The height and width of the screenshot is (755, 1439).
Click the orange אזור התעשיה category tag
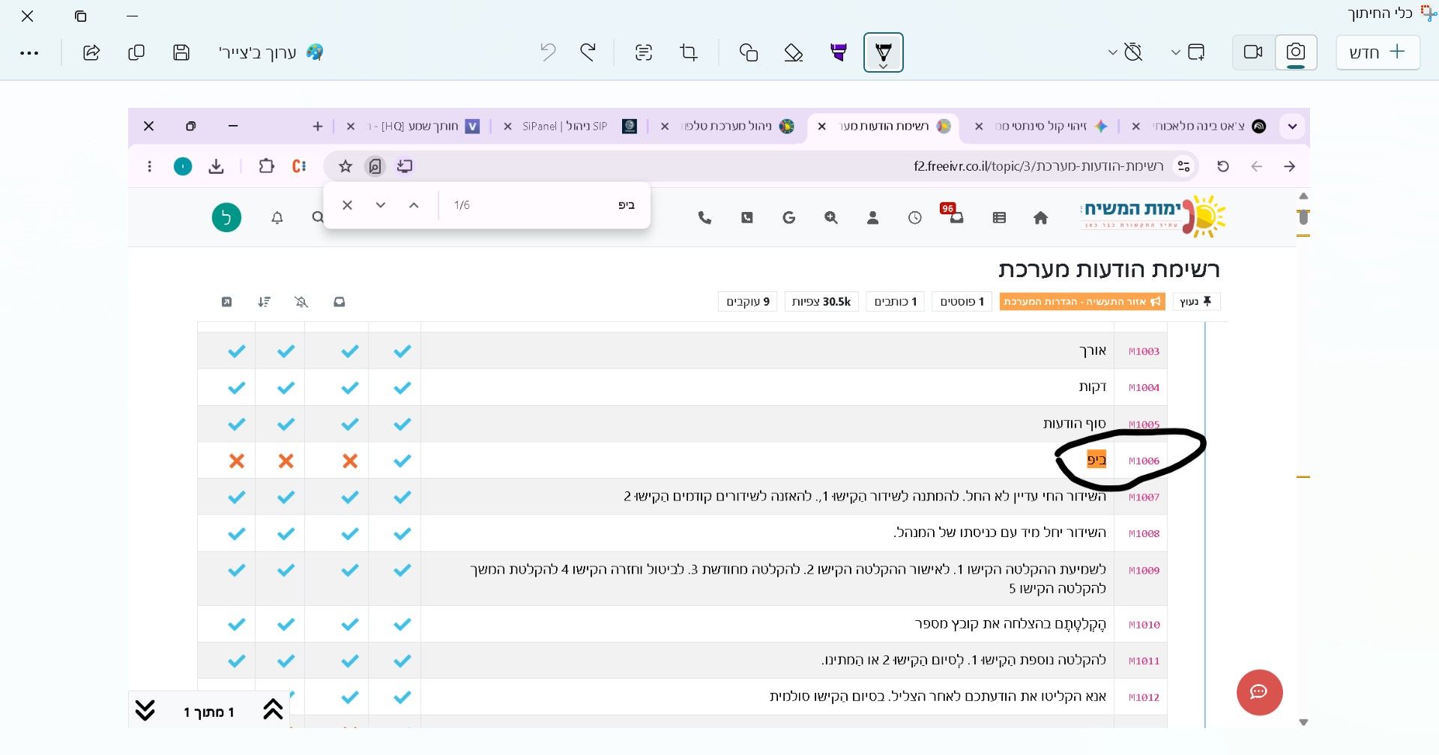click(1082, 302)
